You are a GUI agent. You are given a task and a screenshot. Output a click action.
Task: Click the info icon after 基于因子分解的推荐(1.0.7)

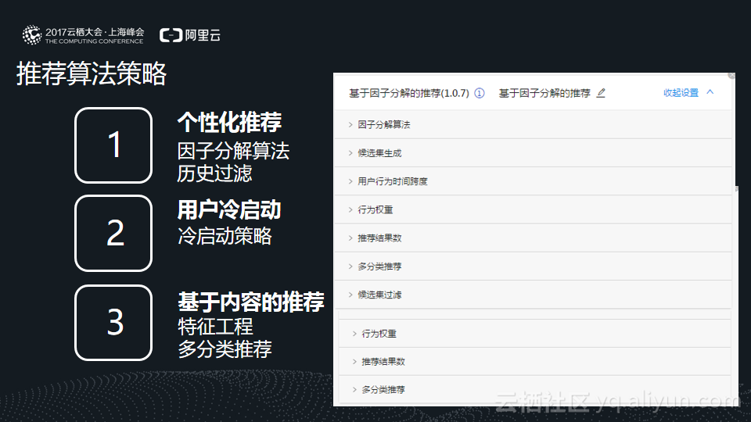480,93
